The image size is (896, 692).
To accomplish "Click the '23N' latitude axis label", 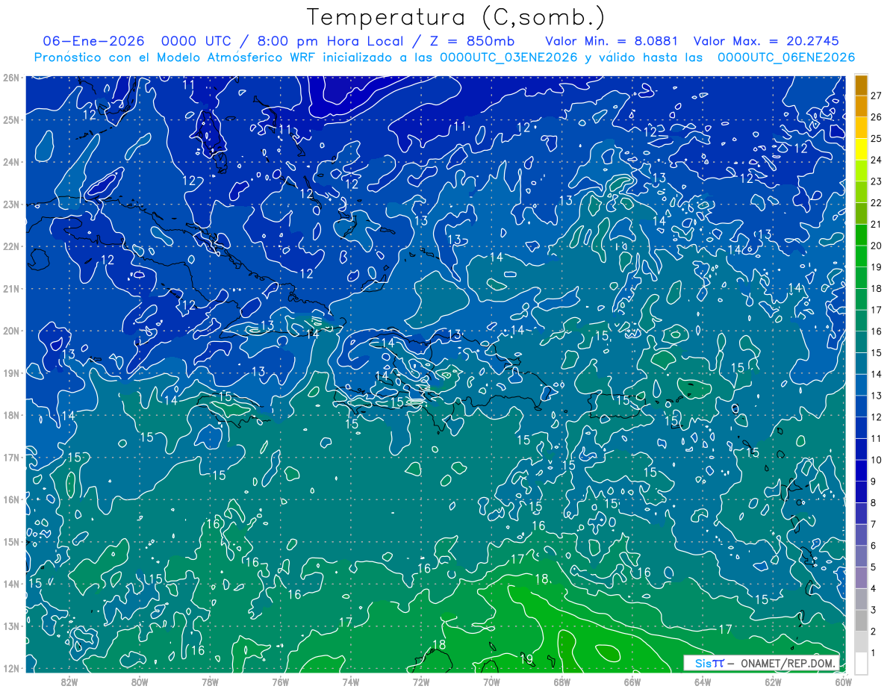I will click(11, 204).
